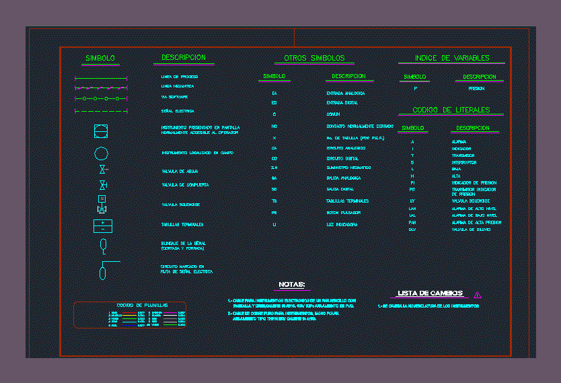Click the valvula de abiam valve symbol
561x383 pixels.
point(102,170)
